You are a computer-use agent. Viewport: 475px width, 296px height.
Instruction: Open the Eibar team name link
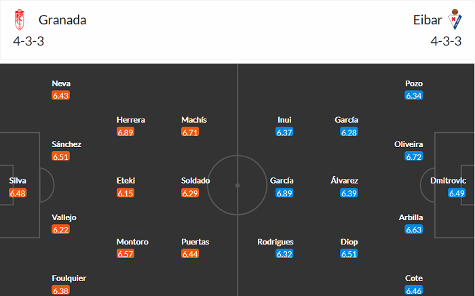[426, 20]
